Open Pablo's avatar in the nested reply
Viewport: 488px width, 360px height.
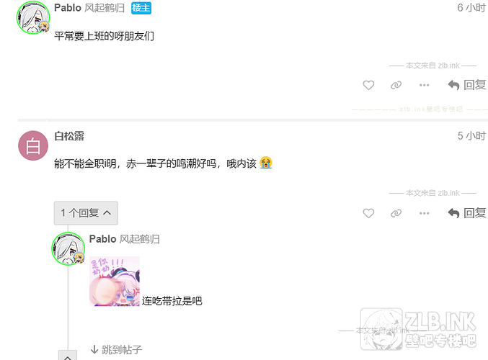pos(68,248)
